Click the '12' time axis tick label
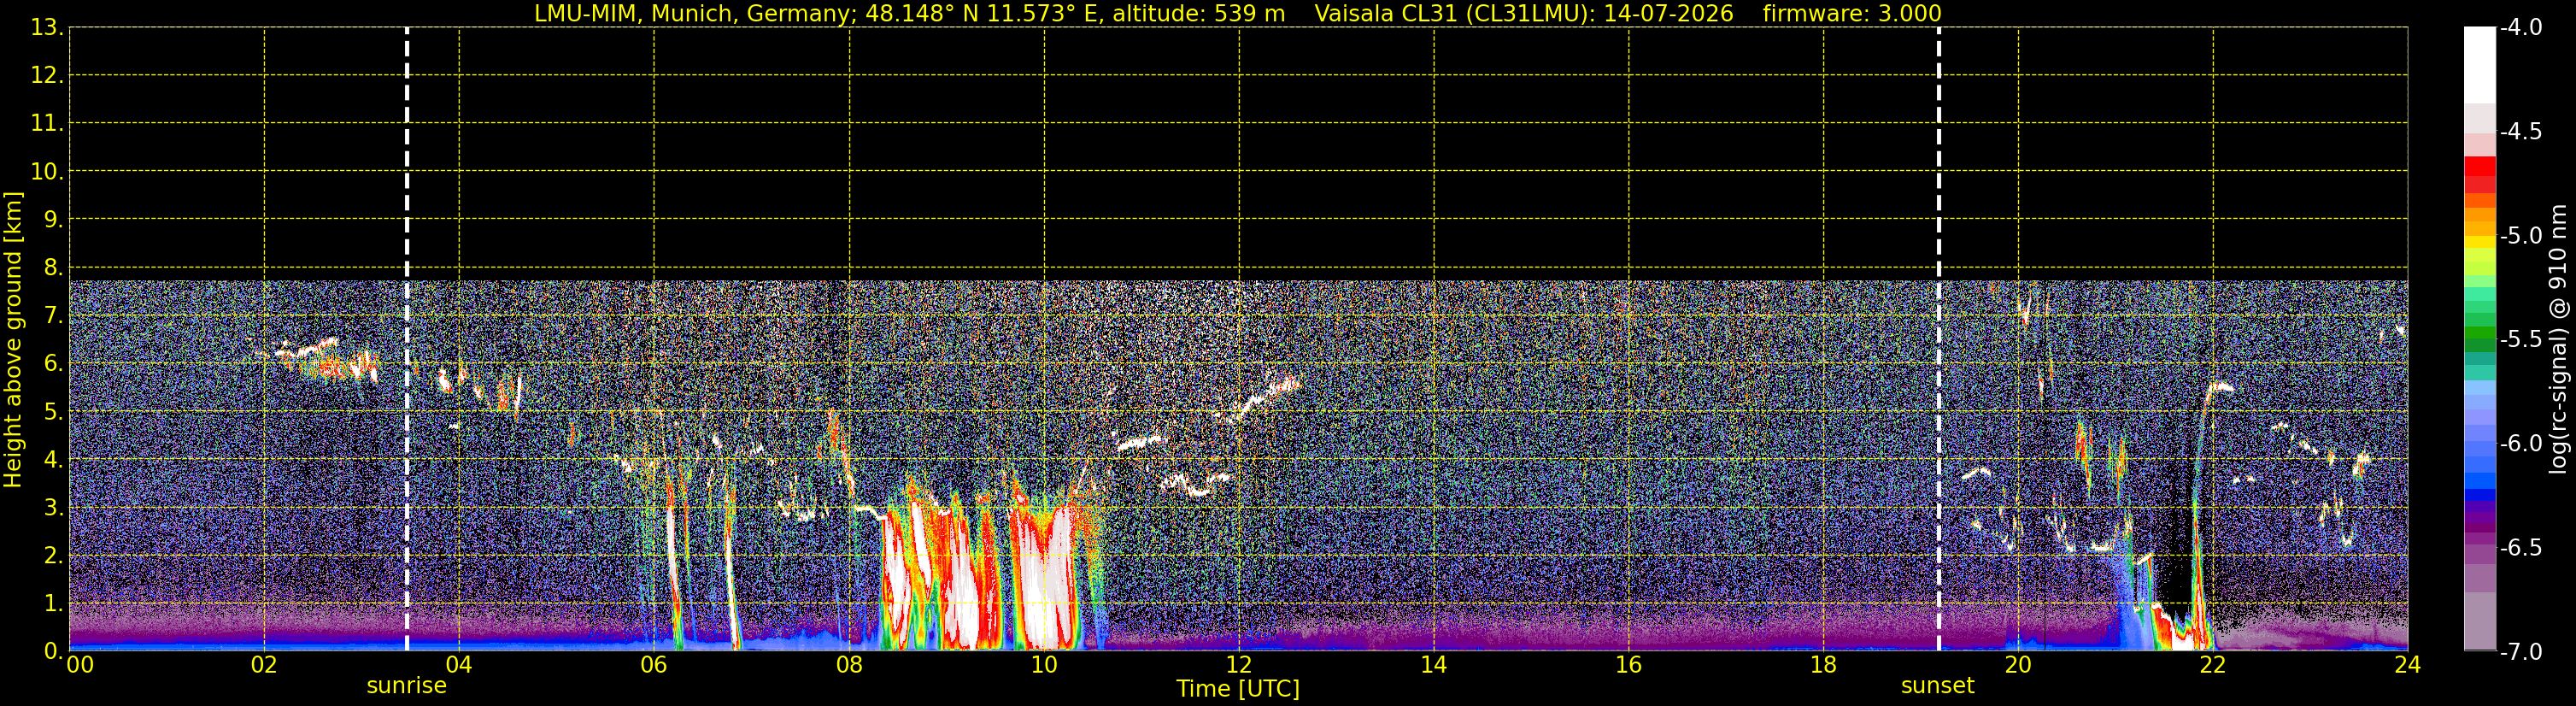This screenshot has height=706, width=2576. [x=1239, y=665]
